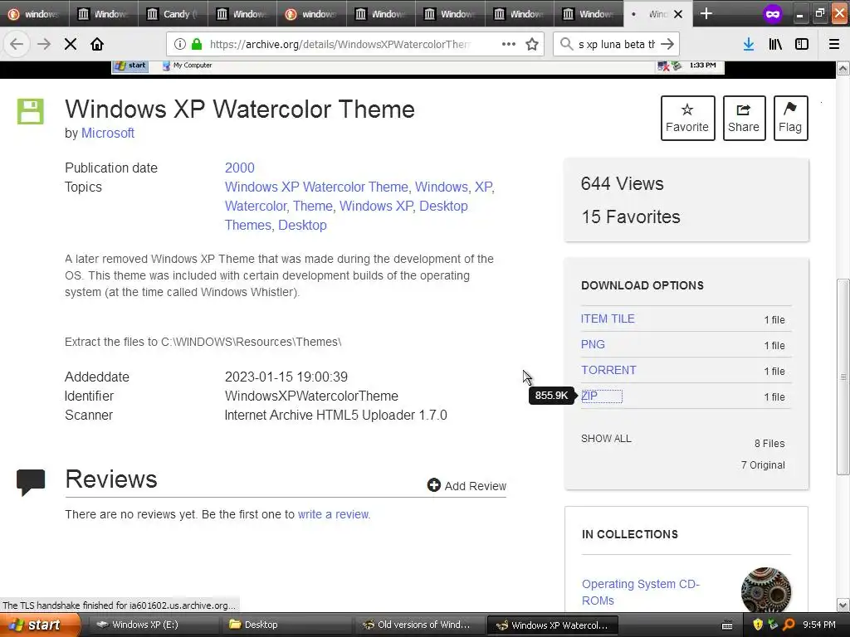Download the ZIP file
This screenshot has height=637, width=850.
pos(589,396)
